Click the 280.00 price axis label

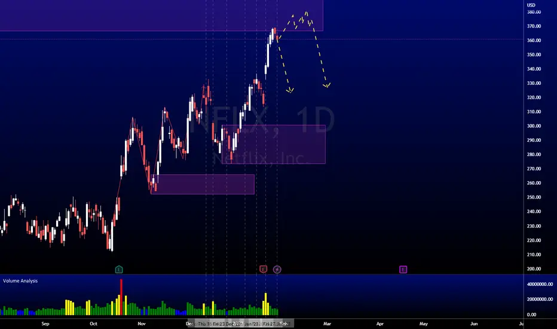point(534,154)
